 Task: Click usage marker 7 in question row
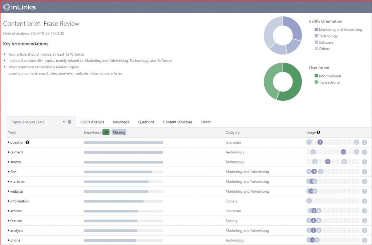[x=320, y=142]
